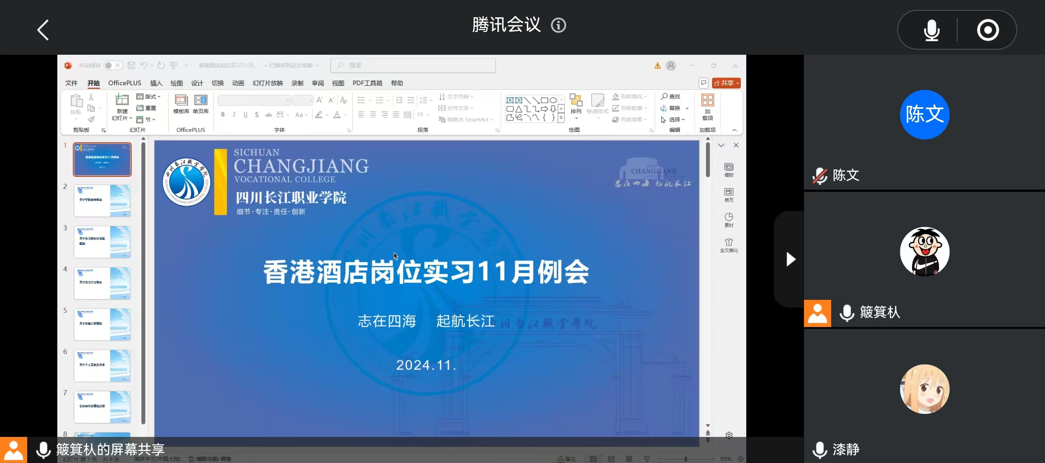This screenshot has height=463, width=1045.
Task: Click the zoom slider in status bar
Action: [x=686, y=459]
